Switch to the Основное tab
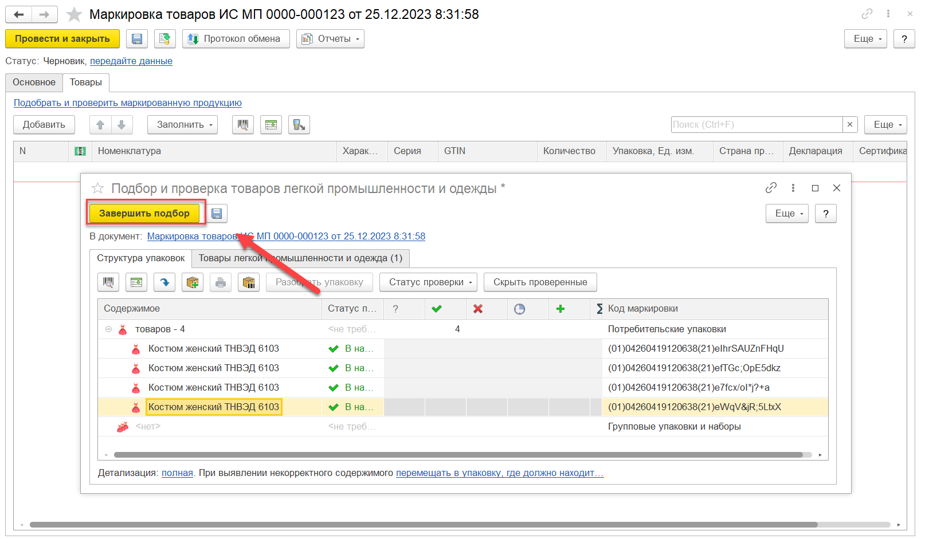 [x=34, y=82]
